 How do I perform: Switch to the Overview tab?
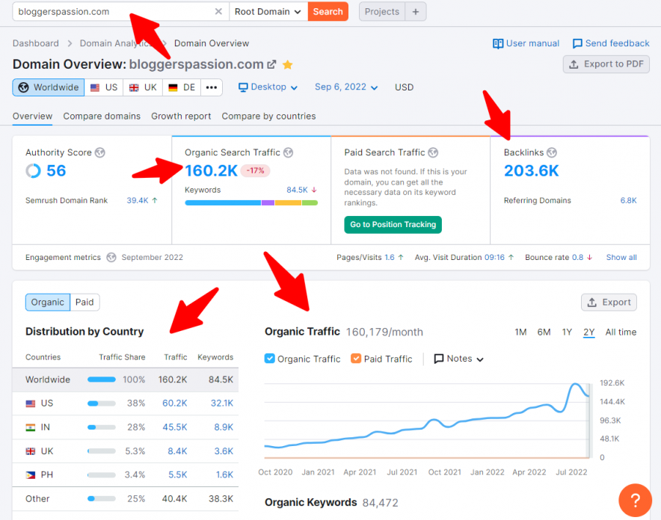click(32, 117)
